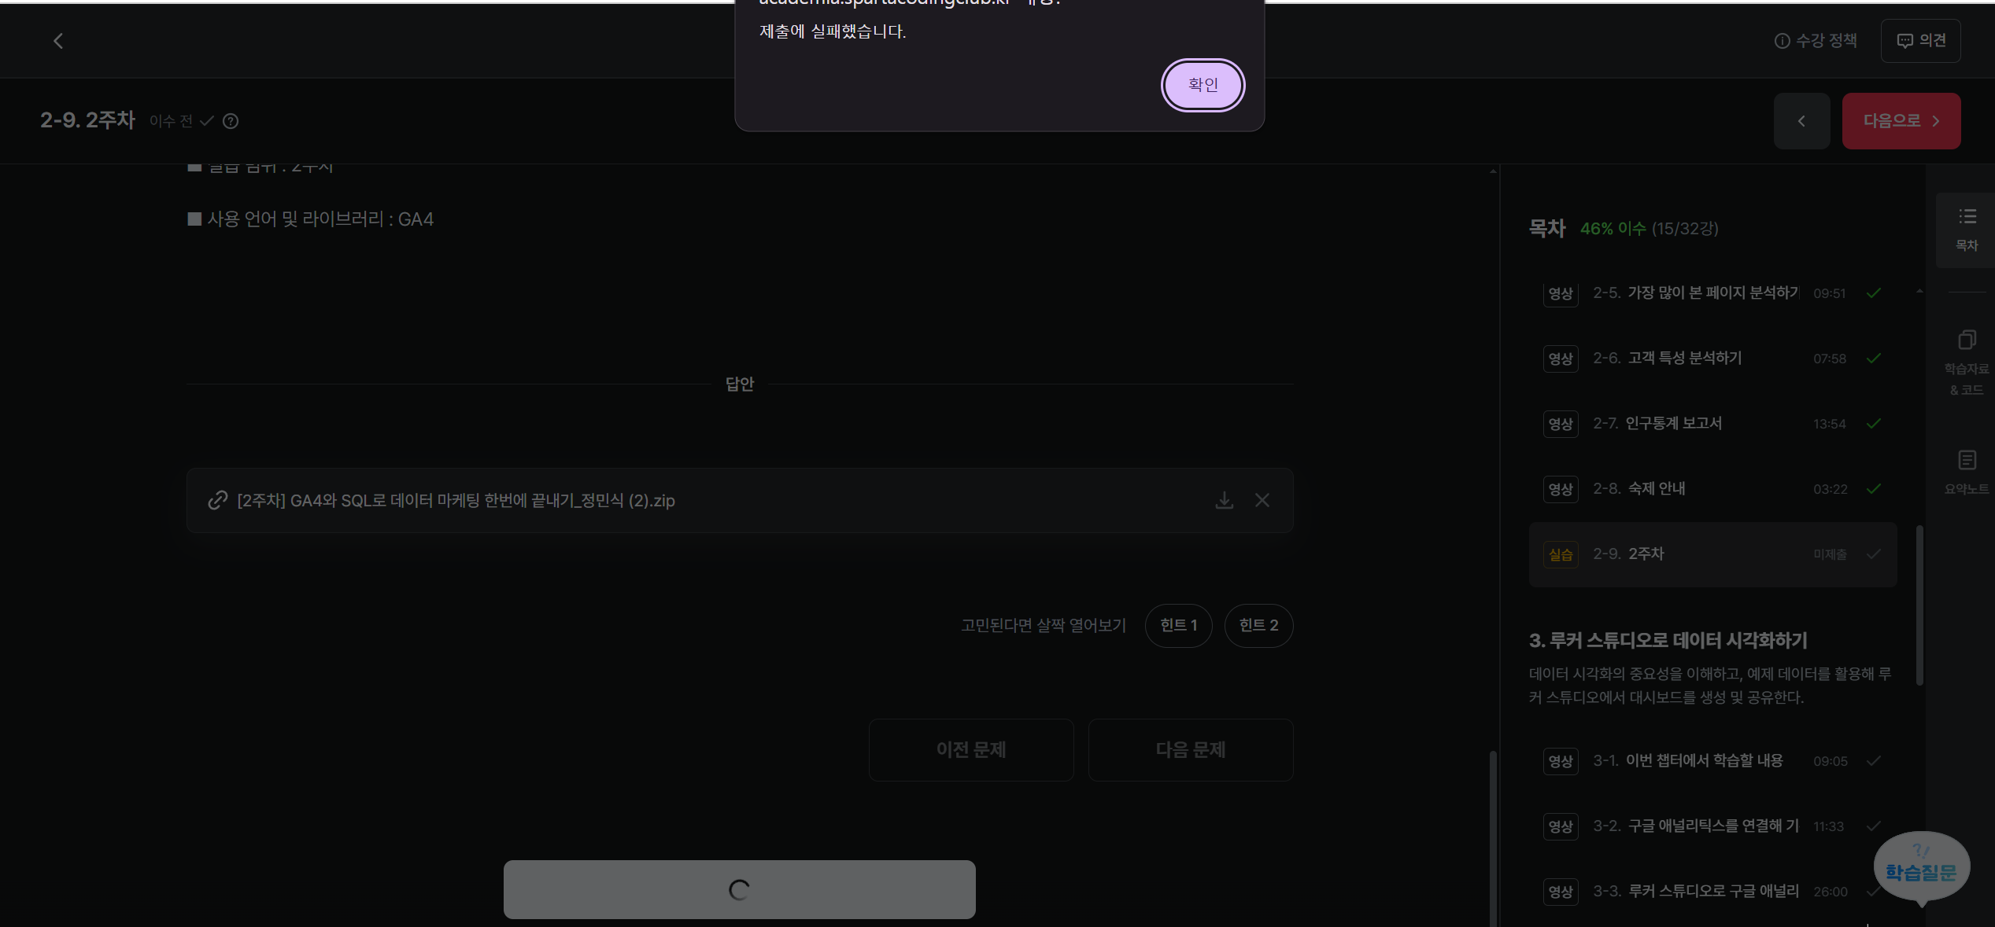This screenshot has height=927, width=1995.
Task: Download the attached zip file
Action: click(1224, 500)
